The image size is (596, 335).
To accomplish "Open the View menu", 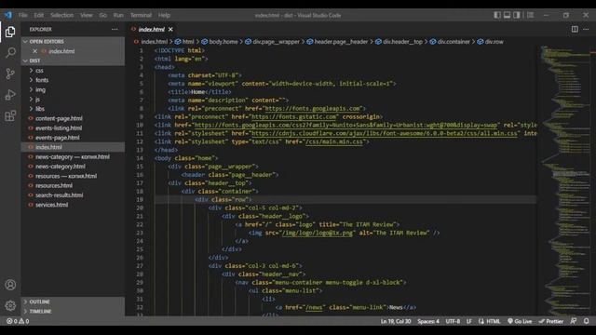I will coord(87,15).
